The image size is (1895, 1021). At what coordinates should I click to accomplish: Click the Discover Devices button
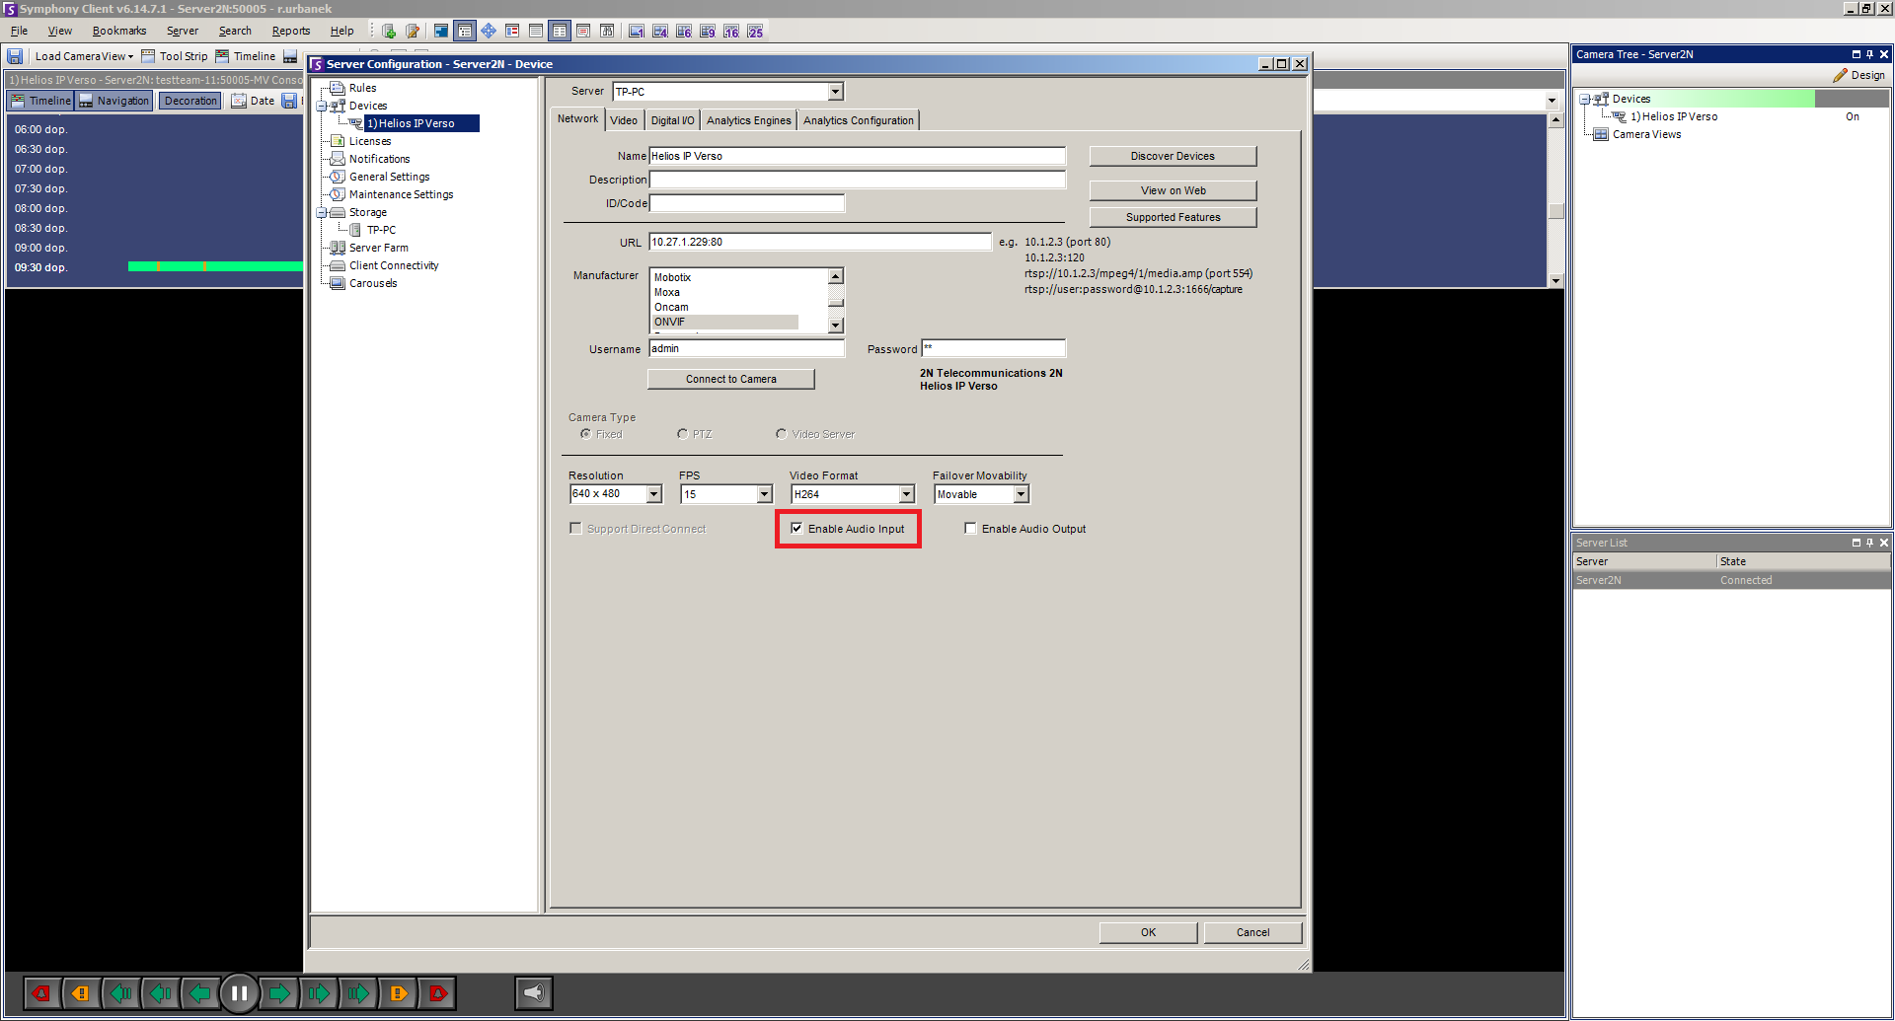point(1172,156)
